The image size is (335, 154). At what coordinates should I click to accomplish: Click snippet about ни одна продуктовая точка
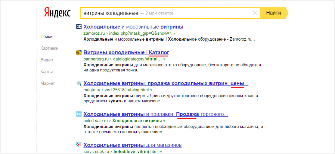coord(172,67)
